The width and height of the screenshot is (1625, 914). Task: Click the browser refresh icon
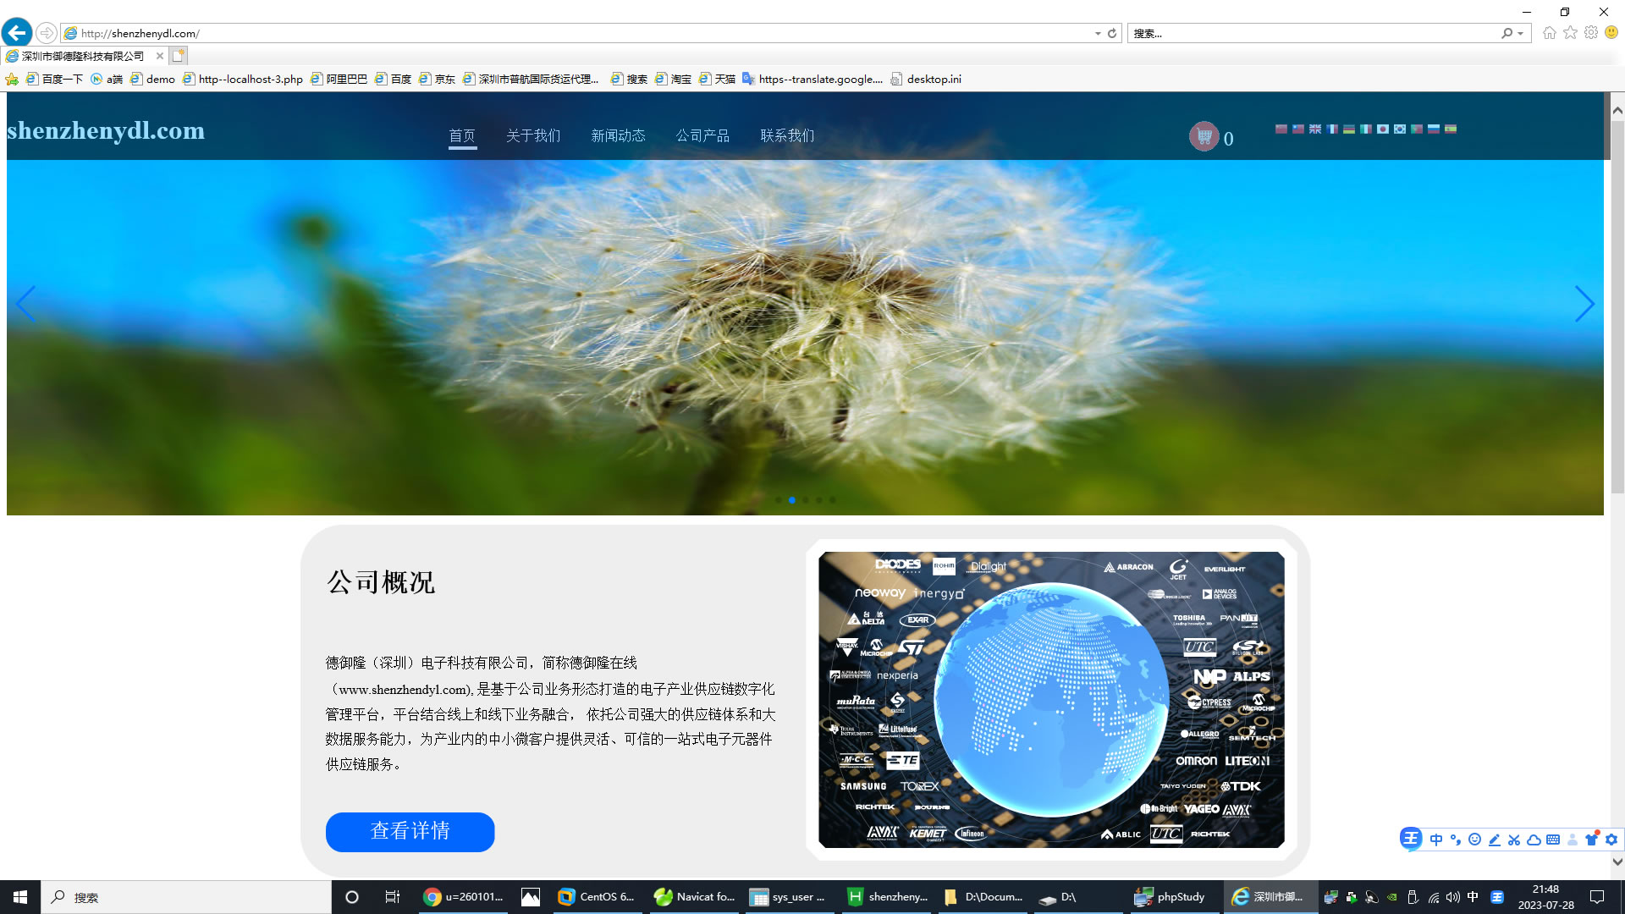1112,34
